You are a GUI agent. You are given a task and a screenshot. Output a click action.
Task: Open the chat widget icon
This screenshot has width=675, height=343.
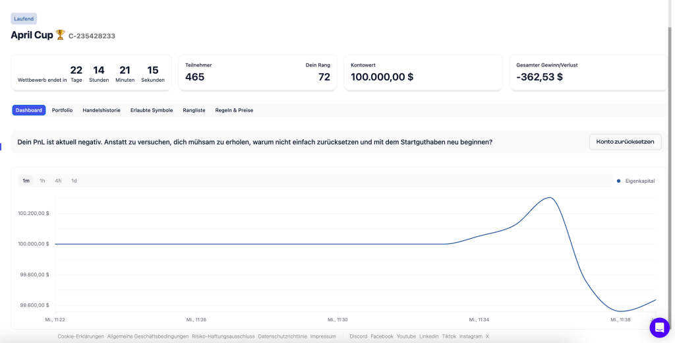click(x=659, y=328)
